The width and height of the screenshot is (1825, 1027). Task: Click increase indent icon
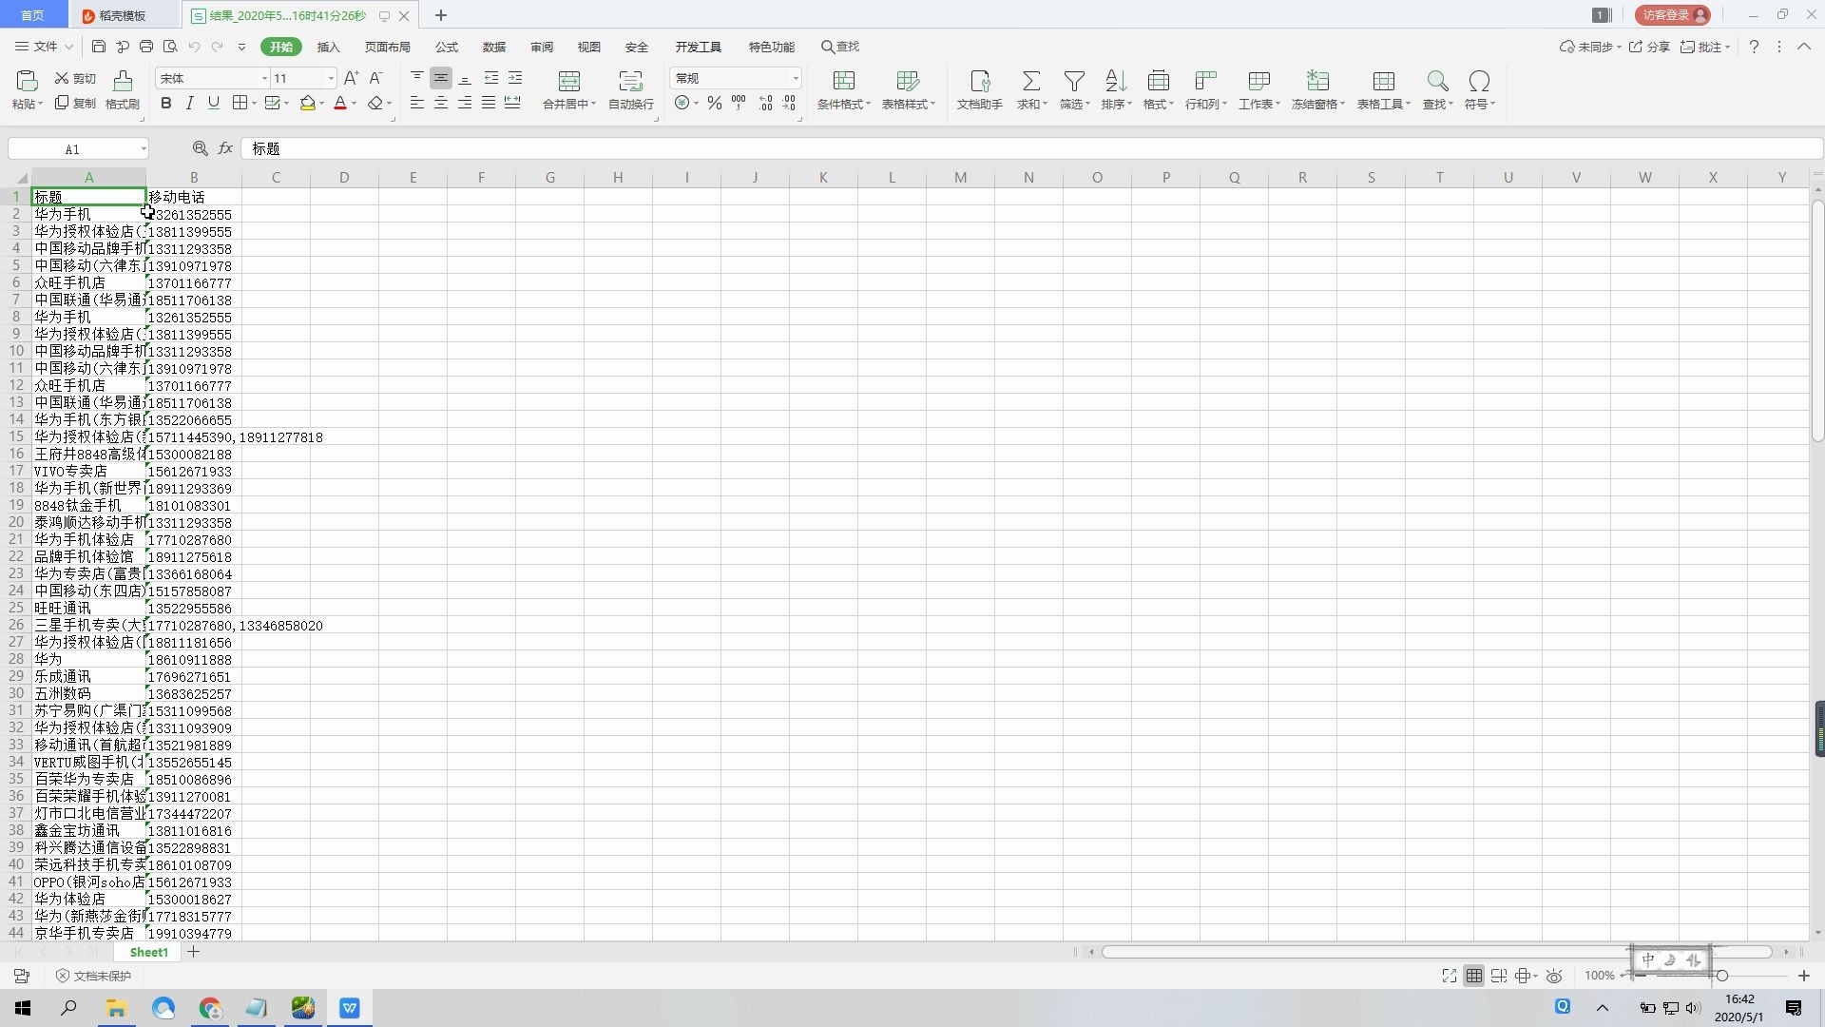click(515, 78)
